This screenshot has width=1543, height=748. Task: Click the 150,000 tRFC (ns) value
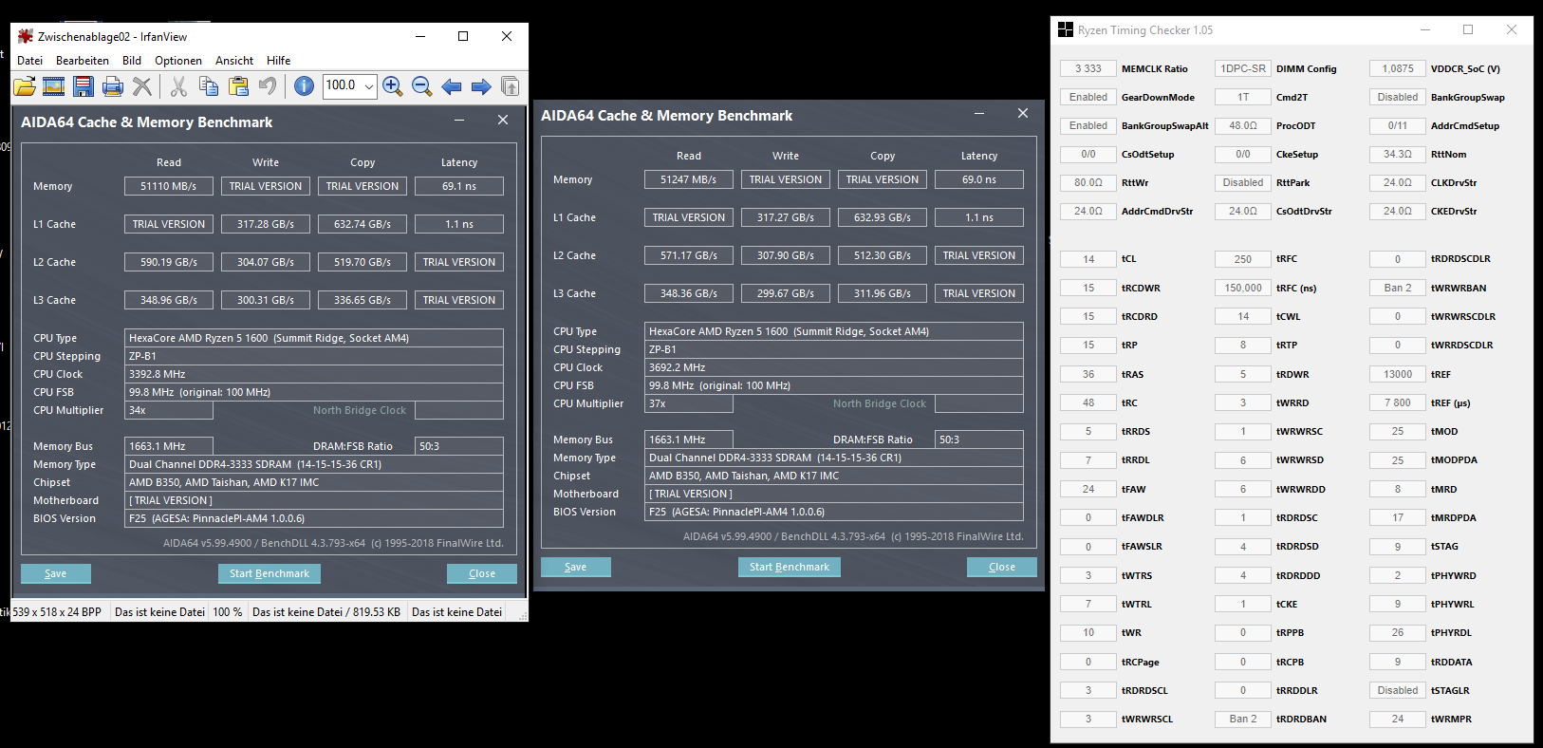1243,288
